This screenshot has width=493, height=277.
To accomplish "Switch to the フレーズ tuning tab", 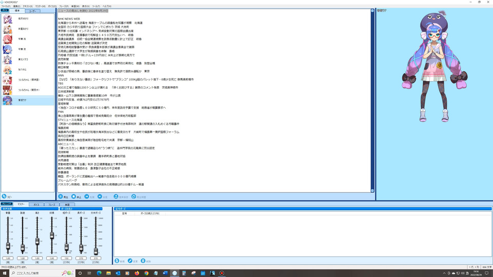I will 51,205.
